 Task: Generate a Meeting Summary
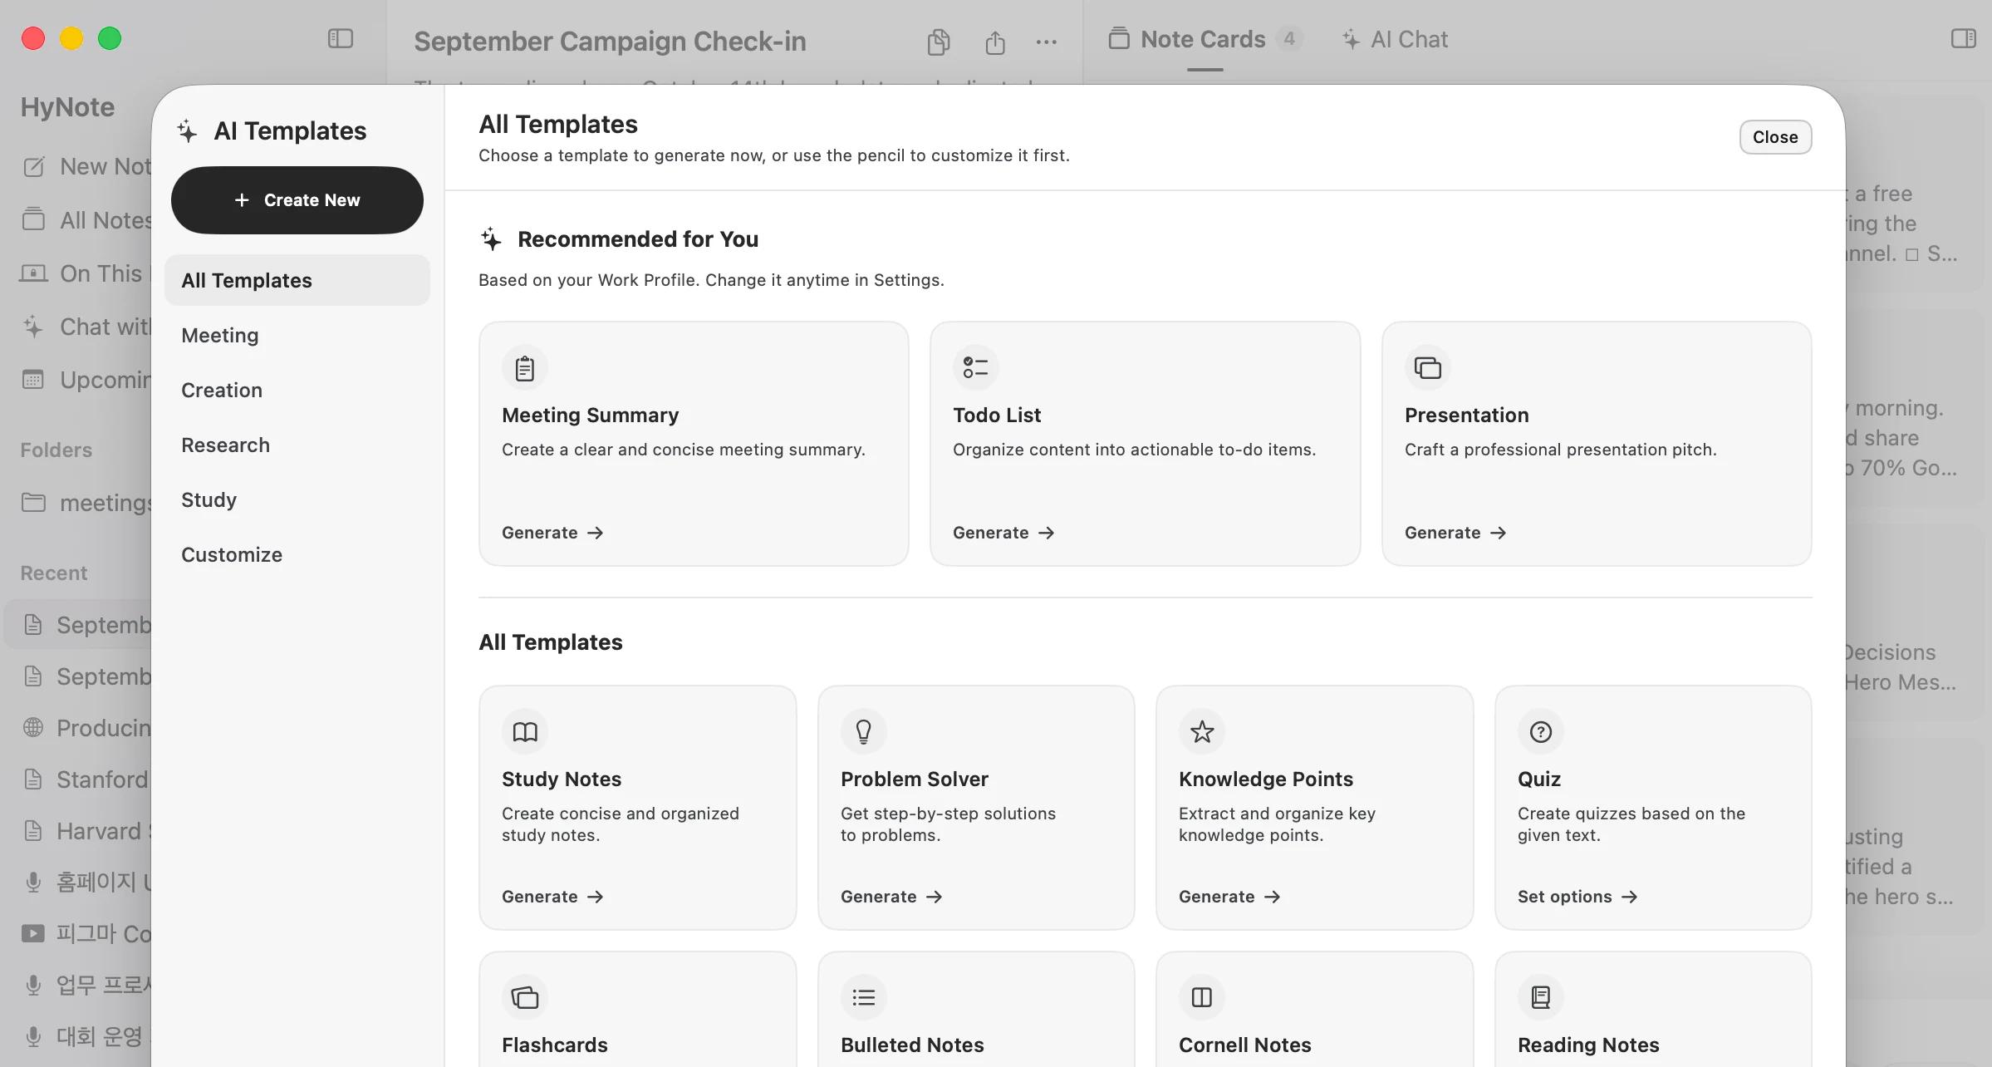tap(552, 533)
